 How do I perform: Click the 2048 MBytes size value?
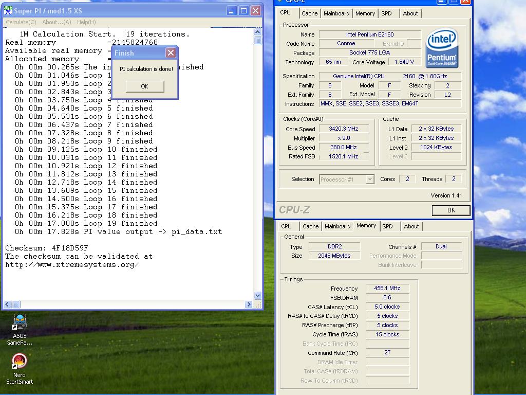click(x=334, y=256)
